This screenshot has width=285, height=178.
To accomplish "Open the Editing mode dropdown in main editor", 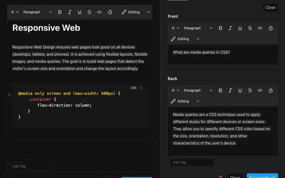I will coord(136,12).
